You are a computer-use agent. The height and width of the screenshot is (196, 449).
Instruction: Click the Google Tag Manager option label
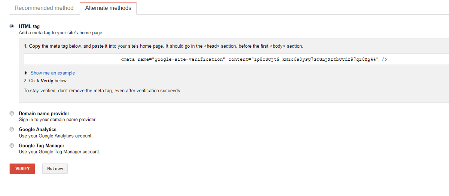[42, 146]
